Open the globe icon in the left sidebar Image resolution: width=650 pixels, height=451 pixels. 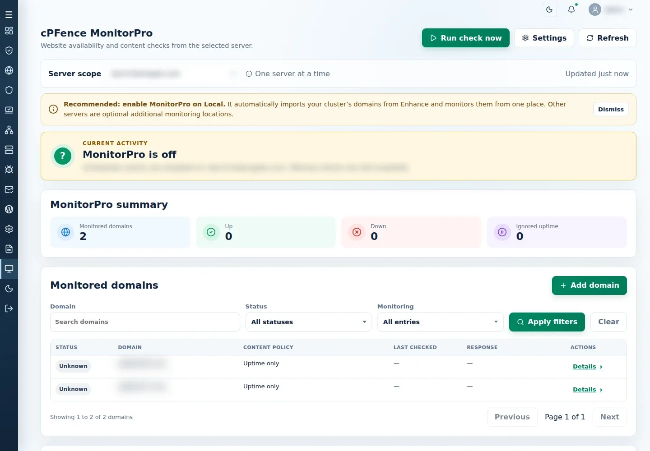pos(9,70)
